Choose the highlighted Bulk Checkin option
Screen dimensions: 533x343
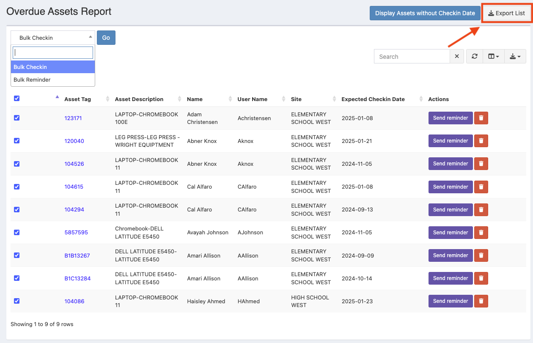pos(30,67)
